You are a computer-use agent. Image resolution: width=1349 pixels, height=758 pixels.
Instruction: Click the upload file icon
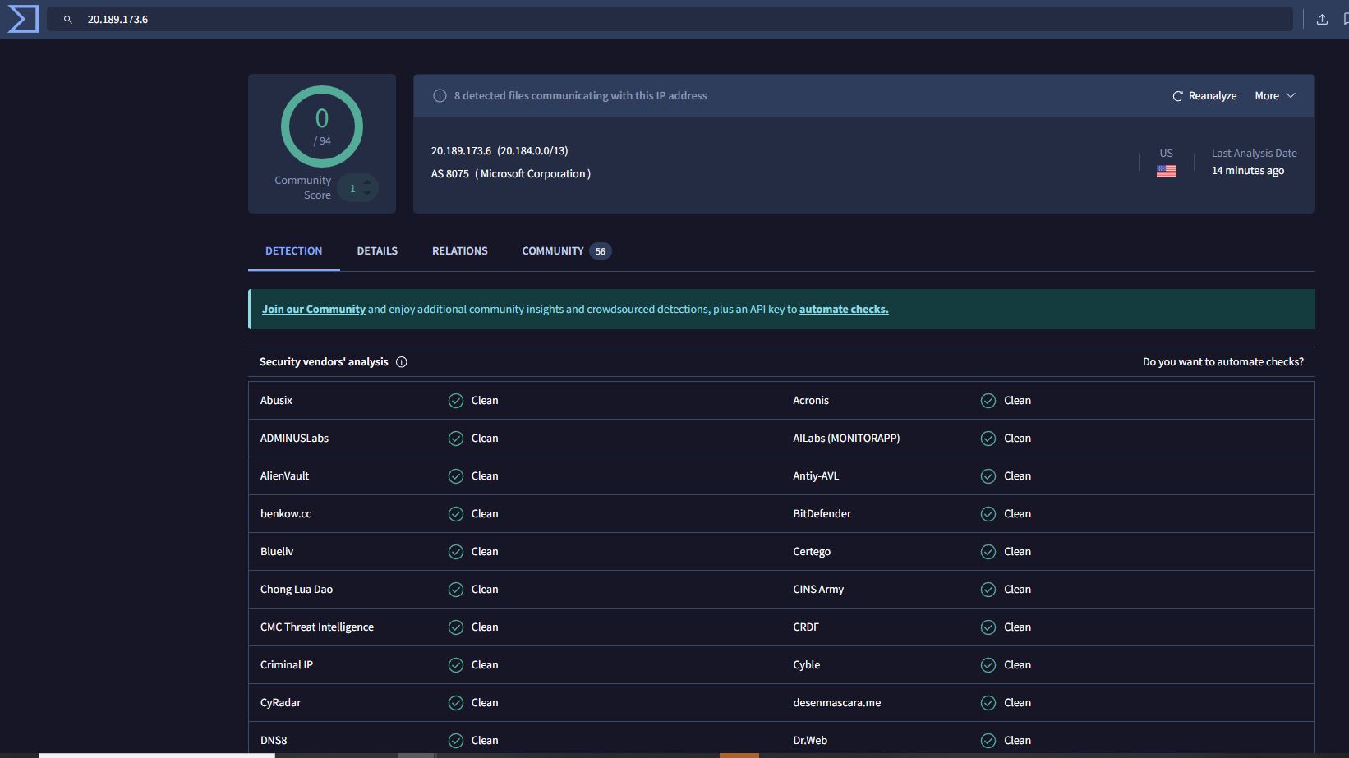coord(1322,19)
